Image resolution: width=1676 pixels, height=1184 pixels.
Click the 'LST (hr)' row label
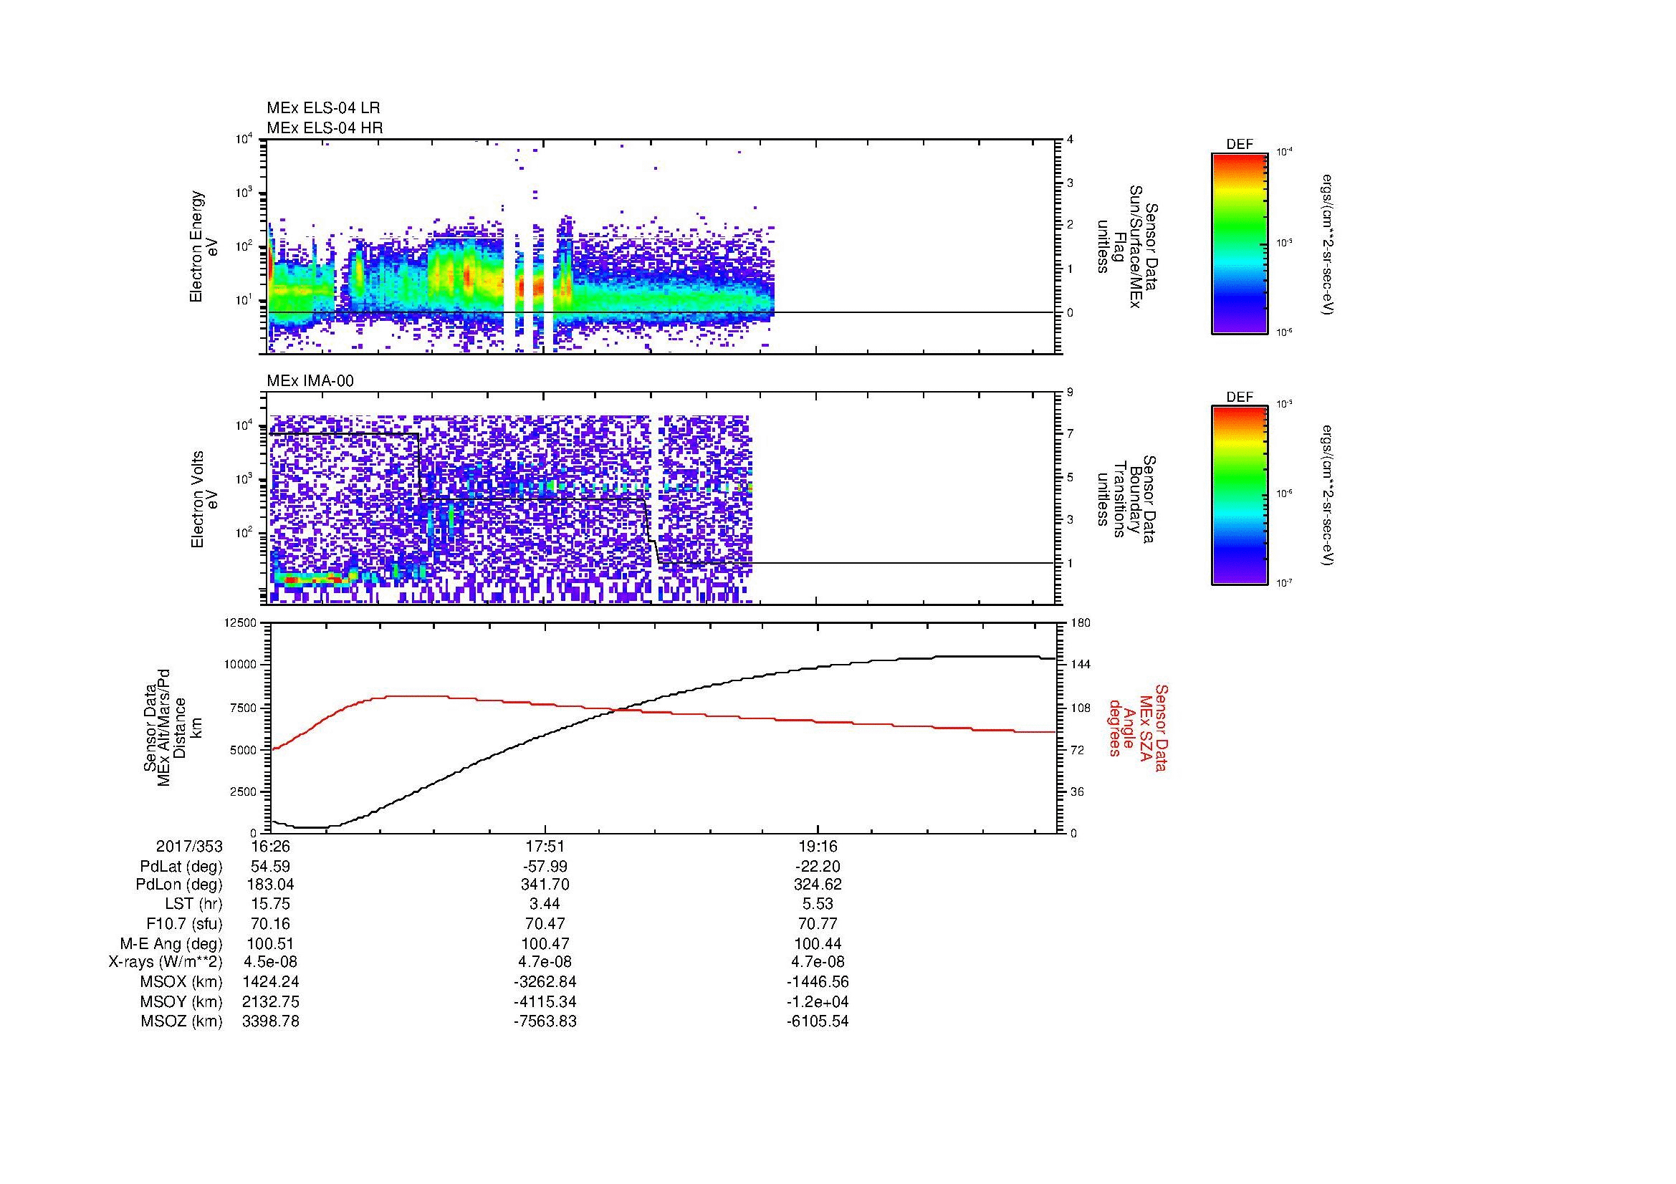193,905
